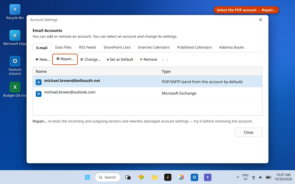Launch Microsoft Edge desktop shortcut

15,38
